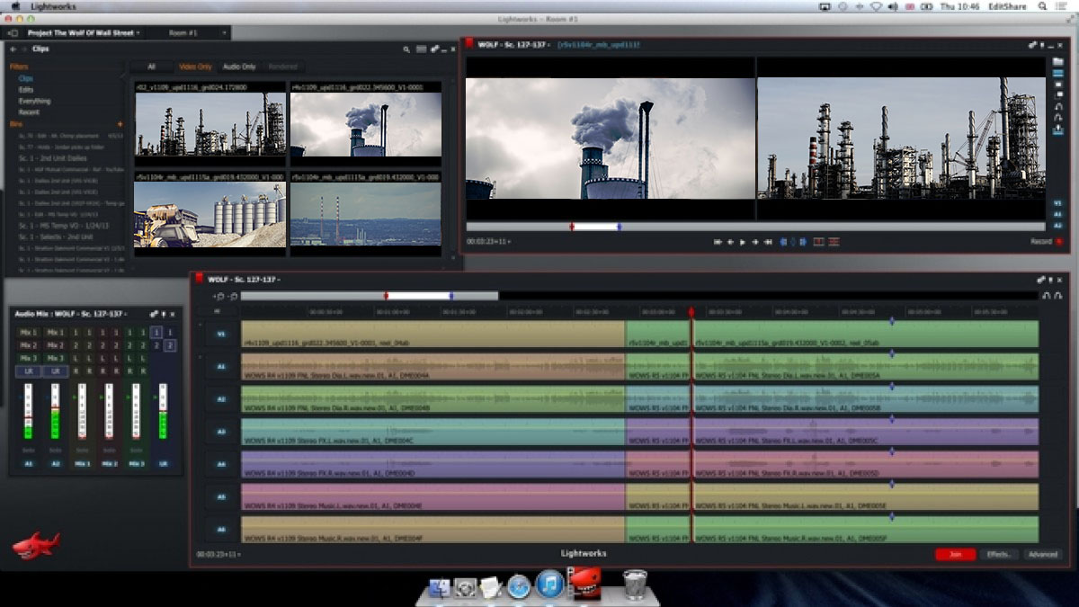Step back one frame in viewer

(x=730, y=242)
